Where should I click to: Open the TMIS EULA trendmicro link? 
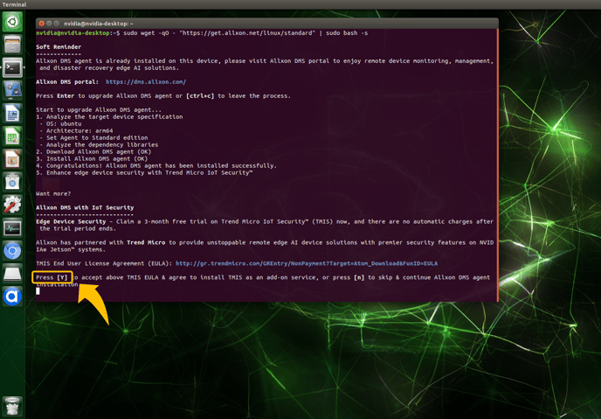pos(307,263)
